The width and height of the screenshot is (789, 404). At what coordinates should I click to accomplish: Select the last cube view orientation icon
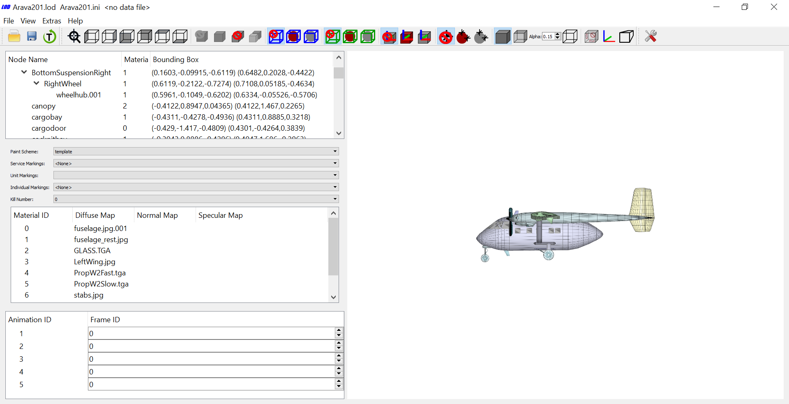pyautogui.click(x=180, y=37)
